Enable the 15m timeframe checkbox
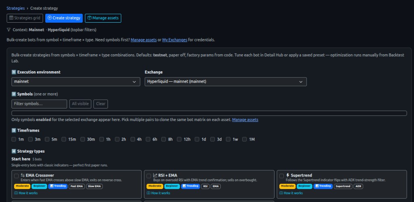The width and height of the screenshot is (414, 202). [63, 139]
